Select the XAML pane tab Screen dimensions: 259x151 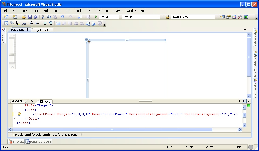(x=45, y=101)
